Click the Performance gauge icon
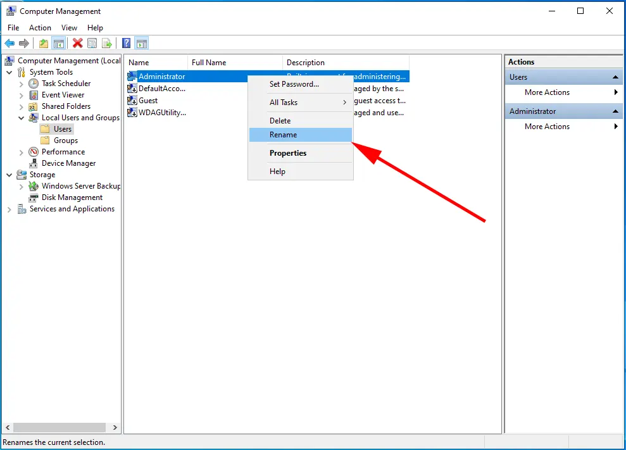 click(x=34, y=152)
